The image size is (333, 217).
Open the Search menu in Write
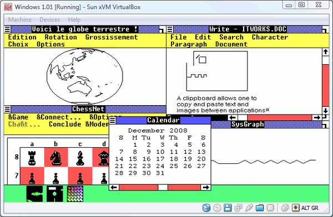pos(231,37)
